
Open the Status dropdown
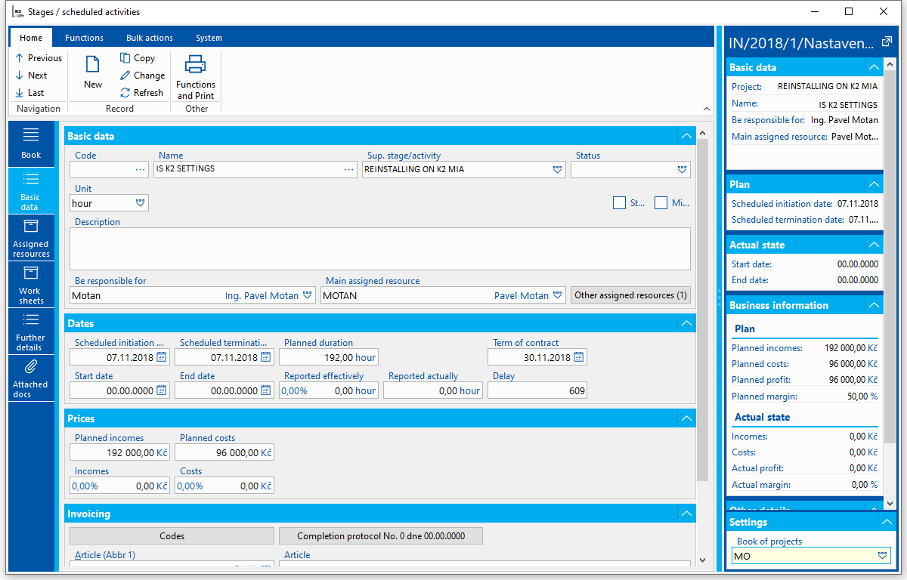point(683,170)
